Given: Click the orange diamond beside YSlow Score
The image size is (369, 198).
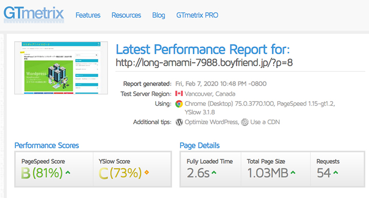Looking at the screenshot, I should (x=147, y=172).
